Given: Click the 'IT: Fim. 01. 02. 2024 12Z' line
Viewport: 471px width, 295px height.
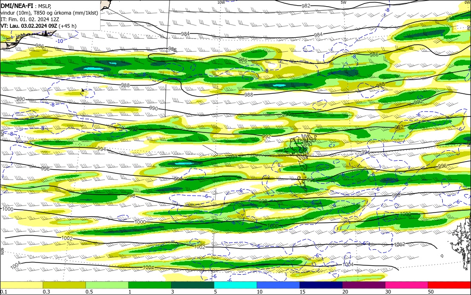Looking at the screenshot, I should click(30, 19).
